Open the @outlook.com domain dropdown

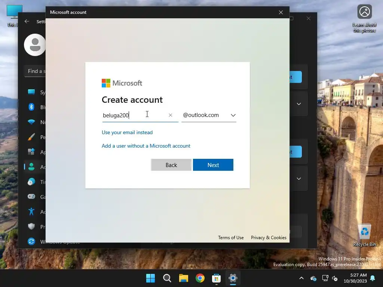click(209, 115)
